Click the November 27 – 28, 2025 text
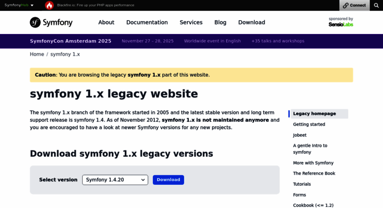The height and width of the screenshot is (208, 383). pos(147,41)
